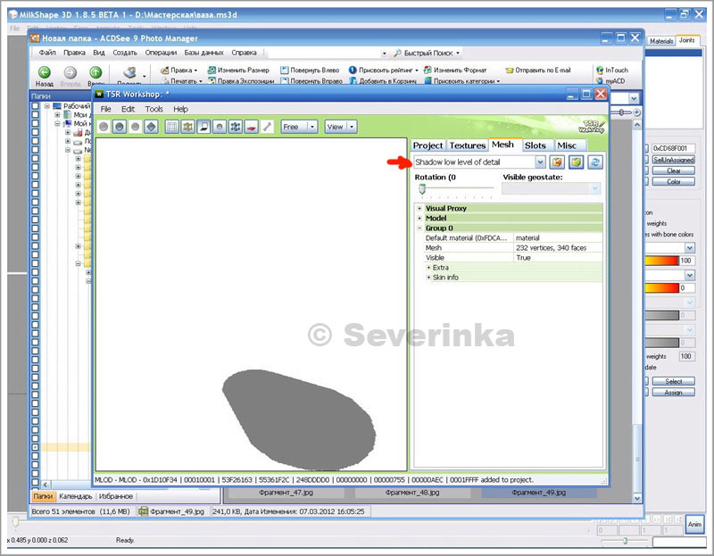Click the Rotation slider handle
Viewport: 714px width, 556px height.
421,187
